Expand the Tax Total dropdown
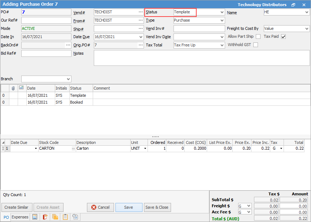This screenshot has width=311, height=222. 222,45
